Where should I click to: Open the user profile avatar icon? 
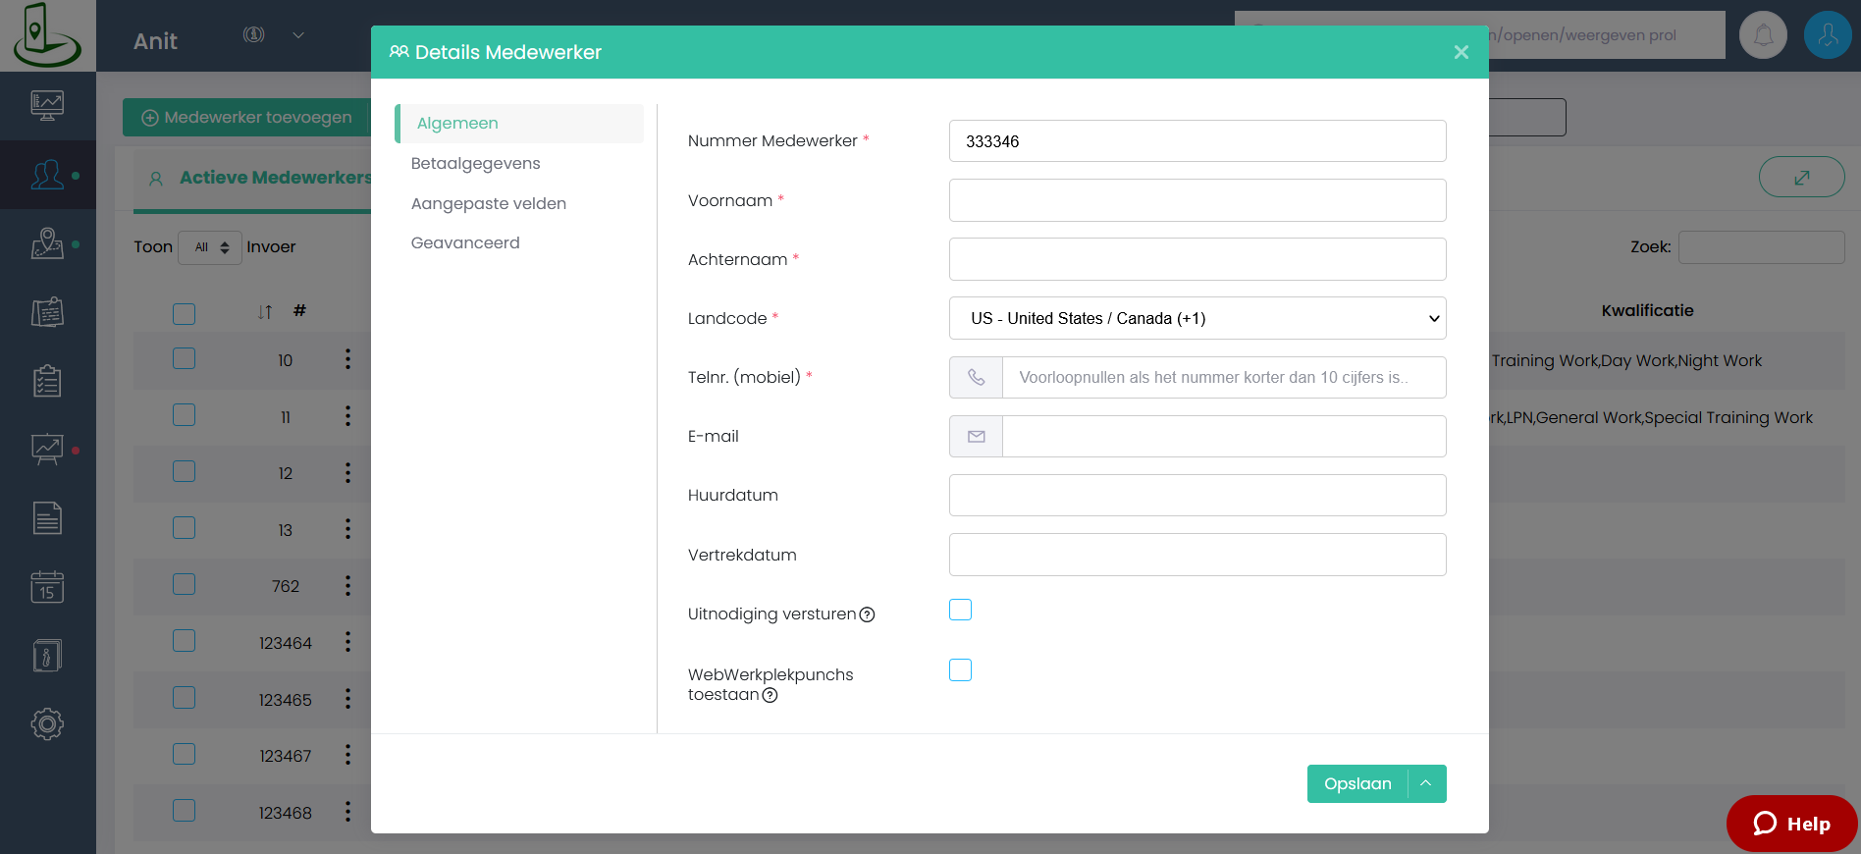(1827, 35)
